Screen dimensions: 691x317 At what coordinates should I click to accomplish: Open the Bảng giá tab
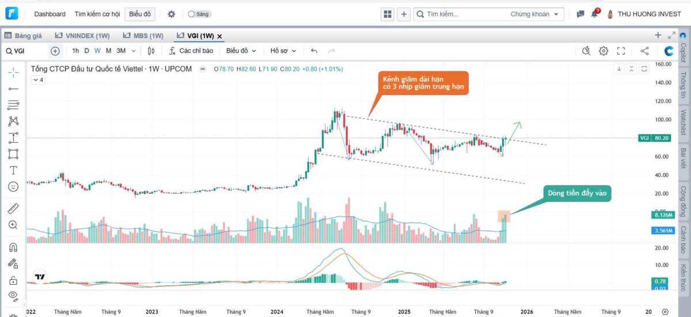click(23, 36)
